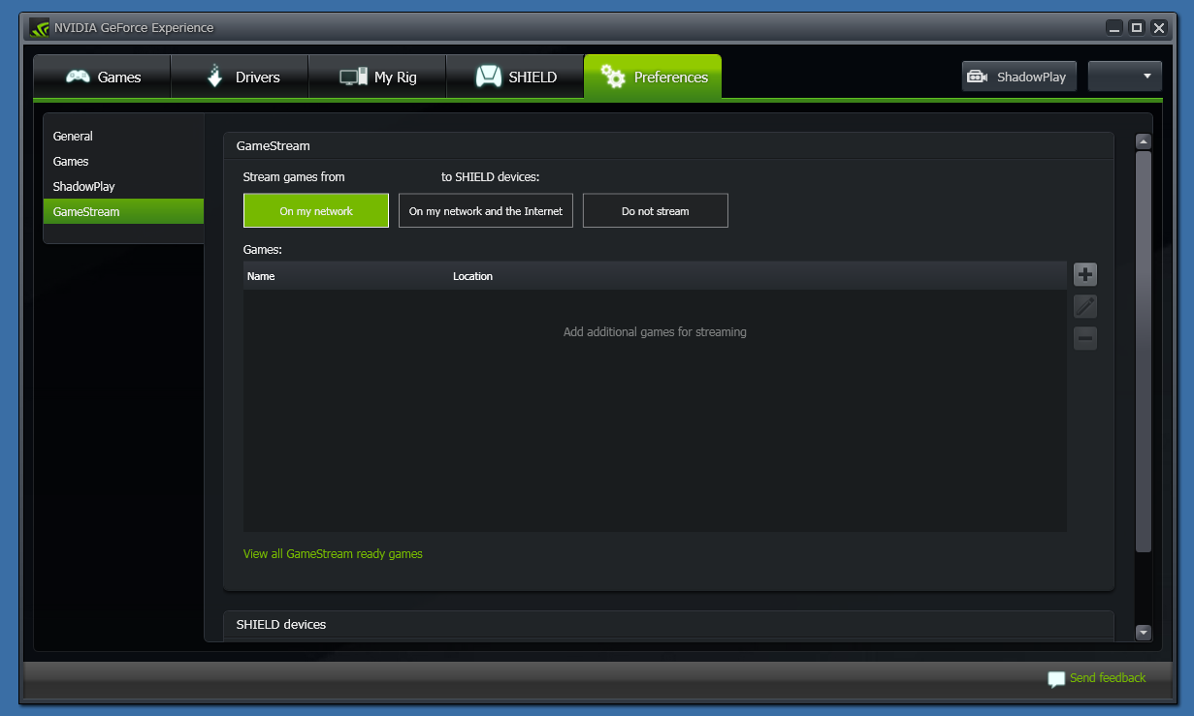Close the GeForce Experience window
This screenshot has height=716, width=1194.
(1159, 28)
